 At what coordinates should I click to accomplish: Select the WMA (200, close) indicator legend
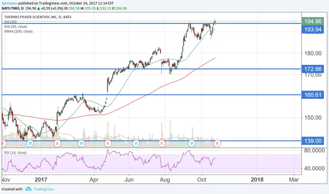[x=18, y=31]
